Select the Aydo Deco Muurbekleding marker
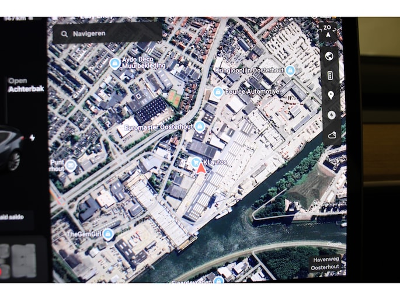The image size is (400, 300). (x=115, y=62)
